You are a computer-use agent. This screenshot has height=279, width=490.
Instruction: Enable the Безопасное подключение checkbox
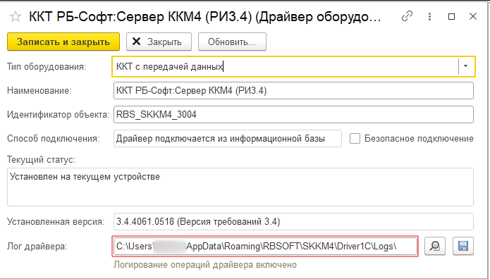355,138
